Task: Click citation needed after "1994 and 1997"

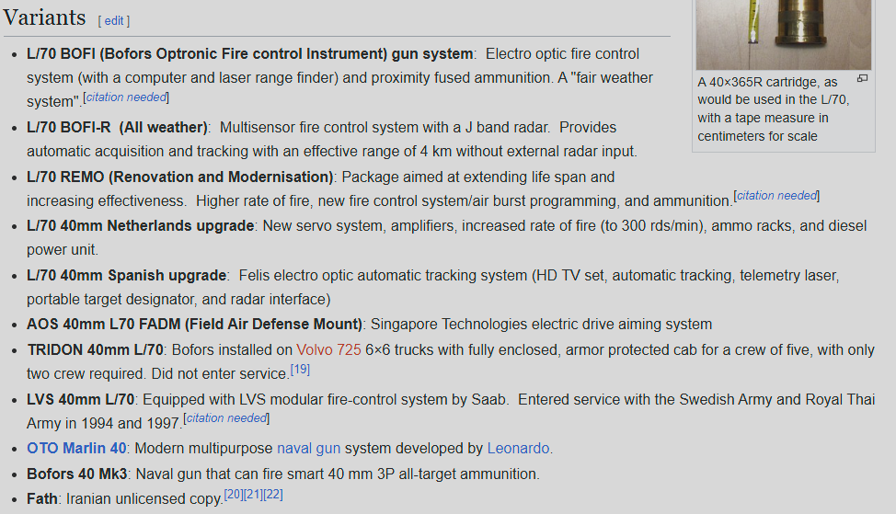Action: tap(226, 418)
